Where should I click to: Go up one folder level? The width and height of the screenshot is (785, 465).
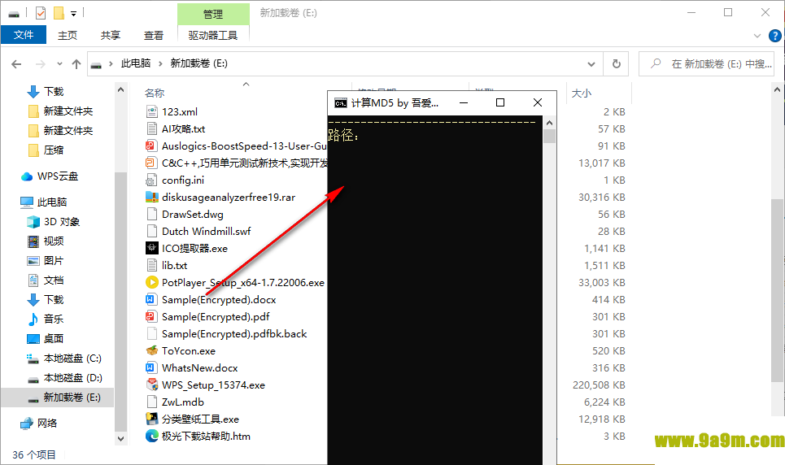(76, 64)
